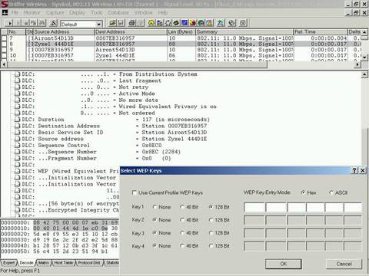Click the print toolbar icon

pos(131,23)
